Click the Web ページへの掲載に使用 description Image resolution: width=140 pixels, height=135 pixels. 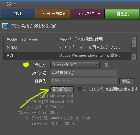point(81,39)
